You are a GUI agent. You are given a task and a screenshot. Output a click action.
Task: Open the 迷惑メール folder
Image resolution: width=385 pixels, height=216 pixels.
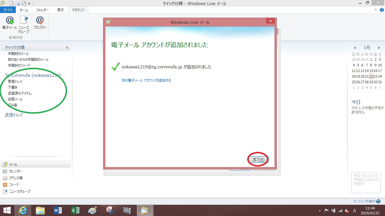click(x=15, y=99)
